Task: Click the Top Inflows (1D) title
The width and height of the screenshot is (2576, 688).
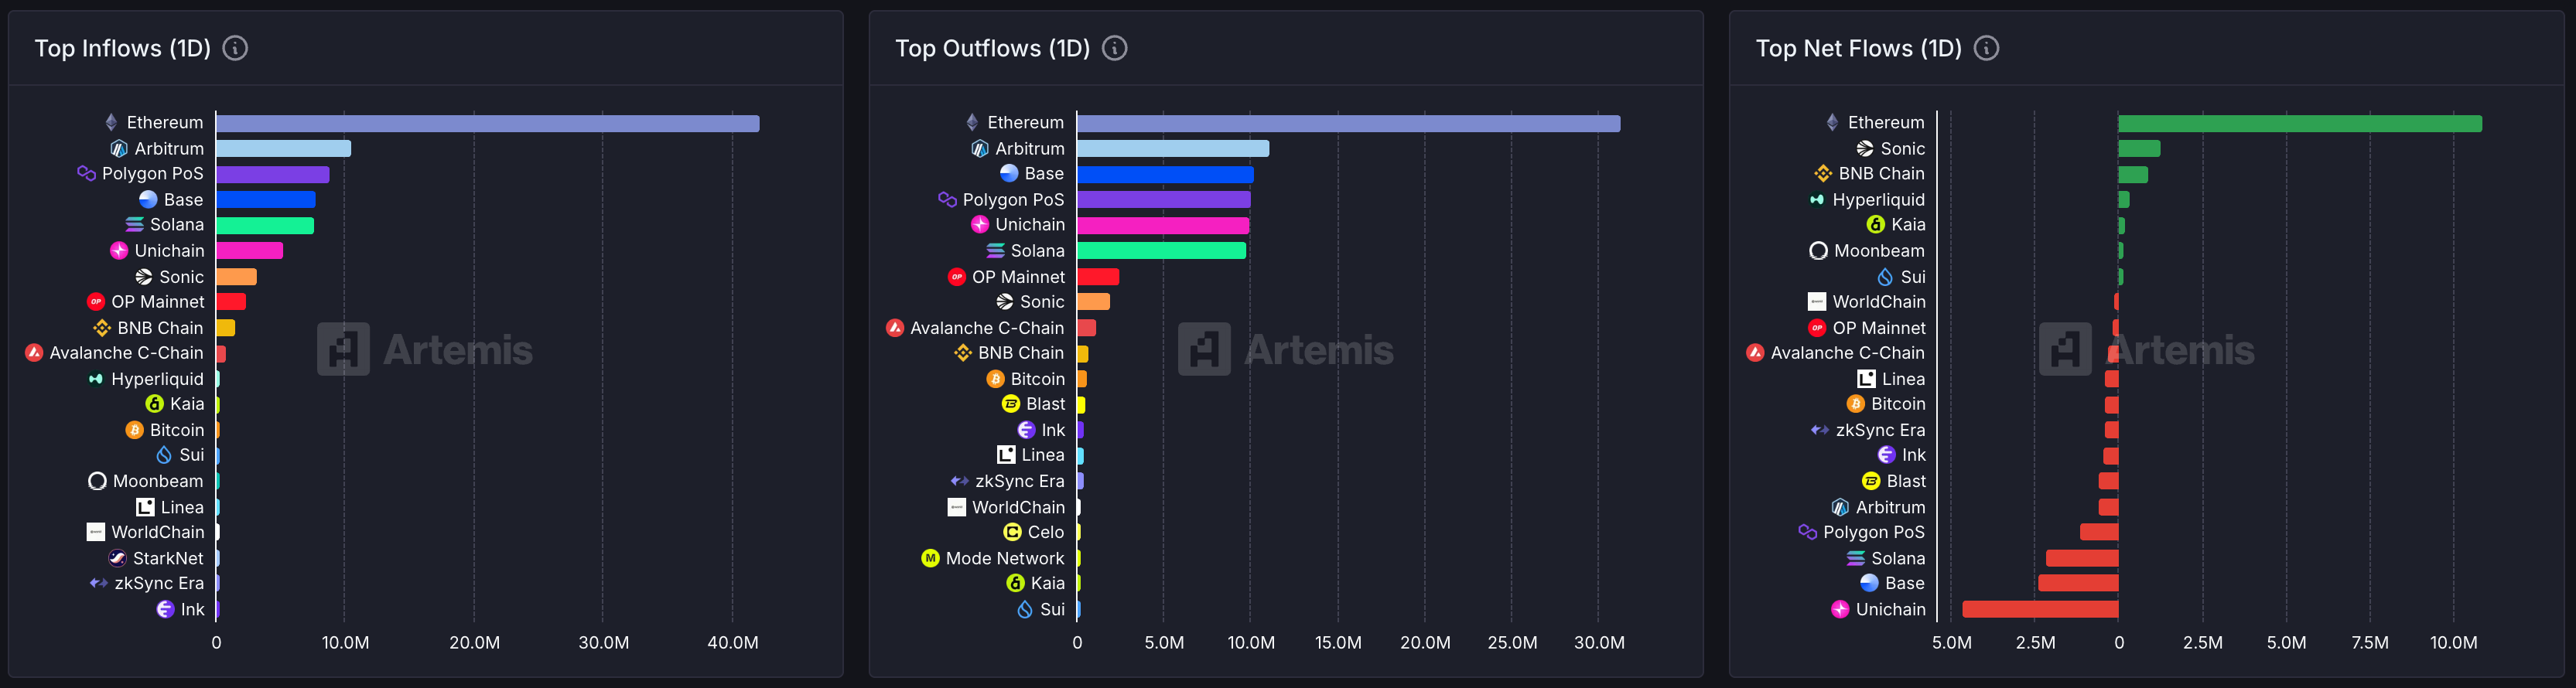Action: (x=123, y=48)
